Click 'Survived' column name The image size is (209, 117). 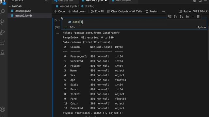point(76,61)
